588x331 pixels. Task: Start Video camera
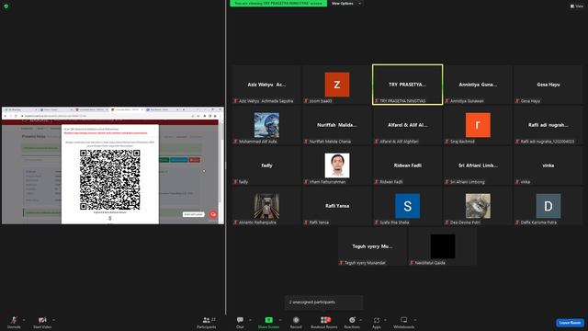42,322
